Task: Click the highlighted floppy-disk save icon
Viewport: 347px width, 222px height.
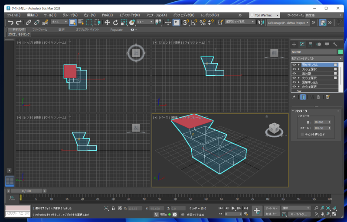Action: coord(323,23)
